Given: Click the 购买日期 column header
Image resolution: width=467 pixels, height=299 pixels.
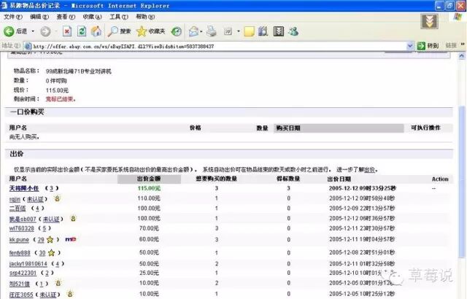Looking at the screenshot, I should (288, 128).
